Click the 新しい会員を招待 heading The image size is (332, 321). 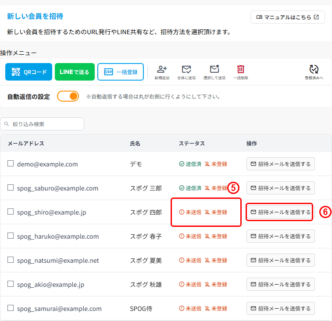click(35, 16)
